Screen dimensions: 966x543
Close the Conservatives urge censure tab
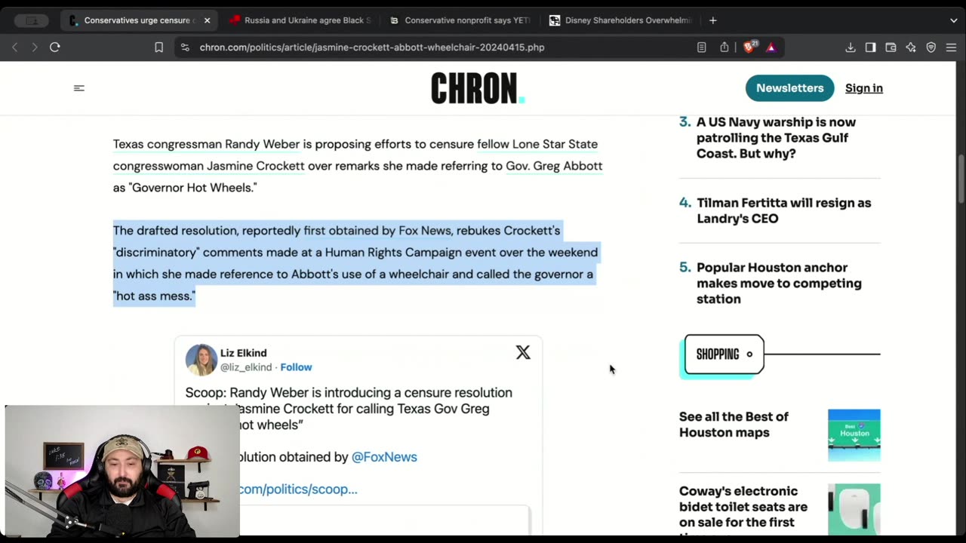pos(207,20)
